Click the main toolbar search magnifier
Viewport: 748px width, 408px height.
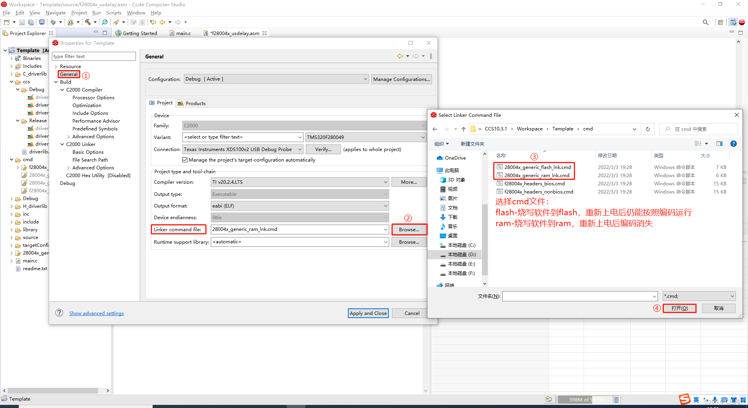point(706,22)
